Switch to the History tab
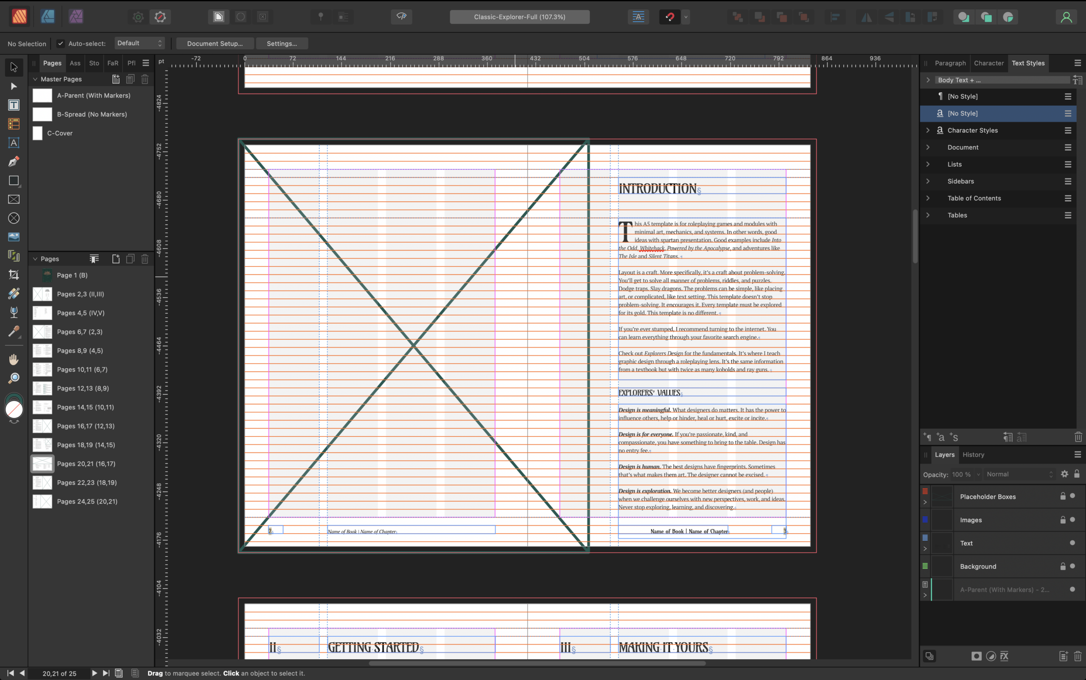Image resolution: width=1086 pixels, height=680 pixels. coord(973,455)
